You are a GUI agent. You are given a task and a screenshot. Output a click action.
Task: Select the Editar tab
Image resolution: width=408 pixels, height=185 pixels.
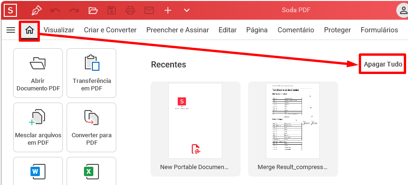click(227, 30)
